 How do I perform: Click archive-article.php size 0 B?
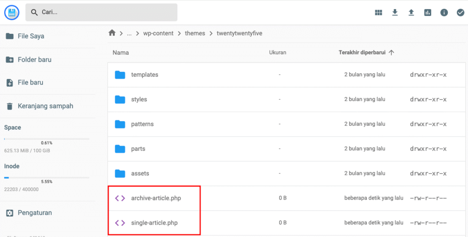pos(282,198)
